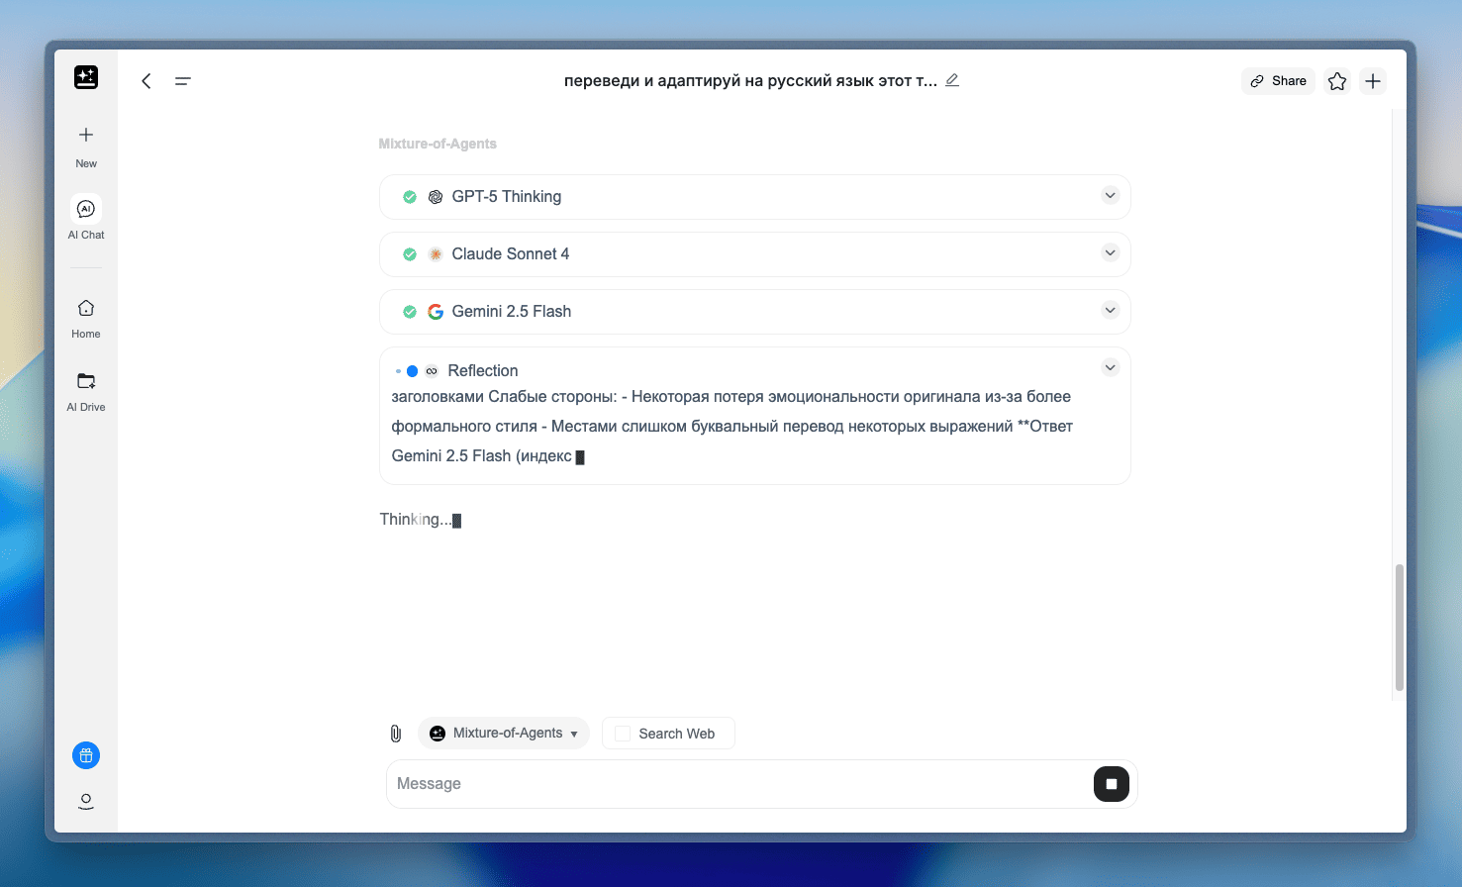The width and height of the screenshot is (1462, 887).
Task: Click the Share button
Action: [x=1278, y=81]
